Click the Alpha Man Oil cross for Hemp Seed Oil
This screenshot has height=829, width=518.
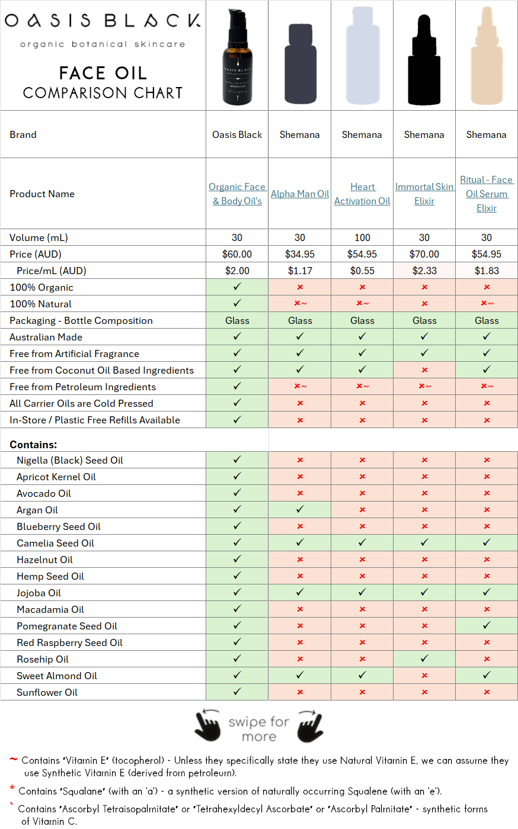pyautogui.click(x=300, y=576)
